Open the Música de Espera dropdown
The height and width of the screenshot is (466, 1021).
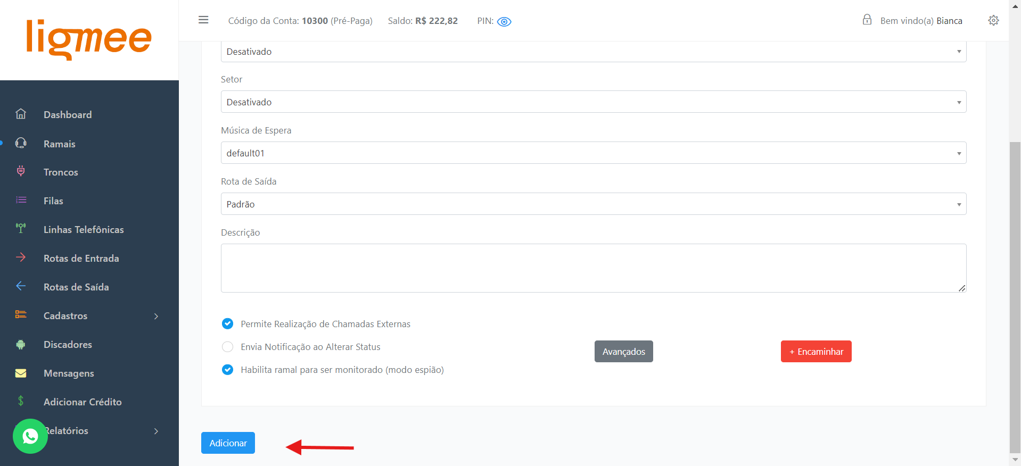pos(593,153)
